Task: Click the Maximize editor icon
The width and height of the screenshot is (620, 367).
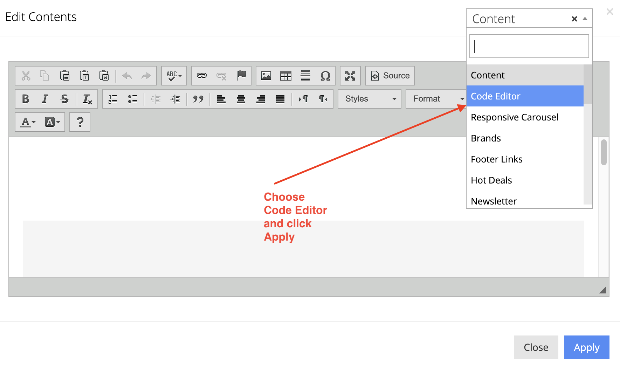Action: [x=350, y=75]
